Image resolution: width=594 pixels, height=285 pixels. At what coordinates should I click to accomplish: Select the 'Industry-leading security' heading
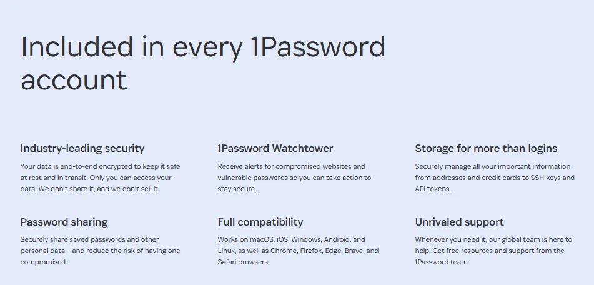82,148
